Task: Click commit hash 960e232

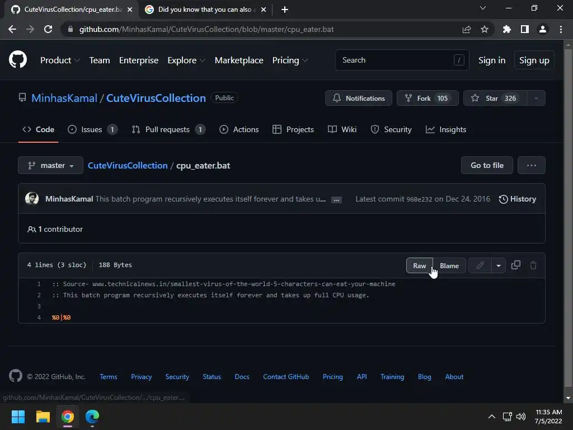Action: coord(419,199)
